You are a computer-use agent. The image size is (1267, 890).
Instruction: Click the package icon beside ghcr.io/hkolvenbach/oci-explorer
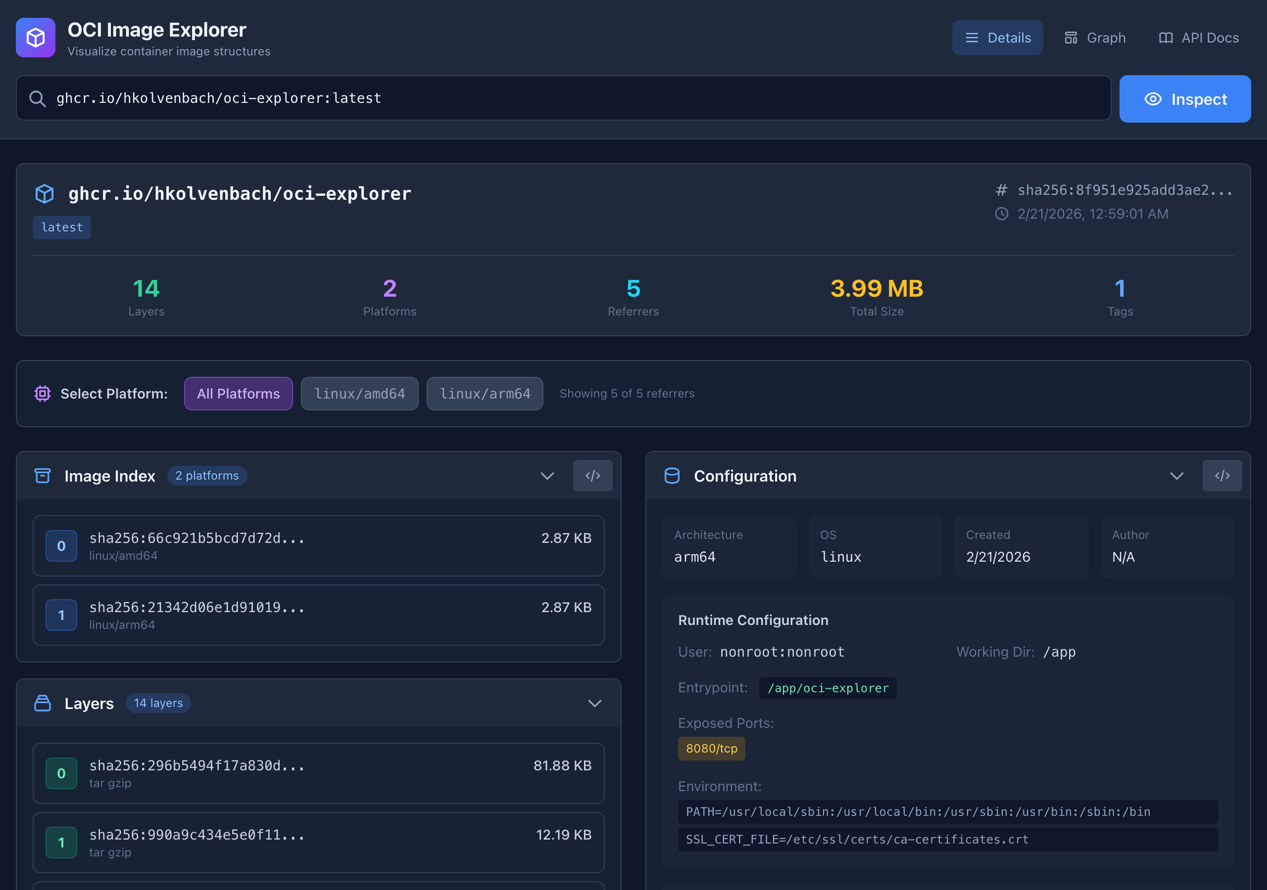(45, 193)
